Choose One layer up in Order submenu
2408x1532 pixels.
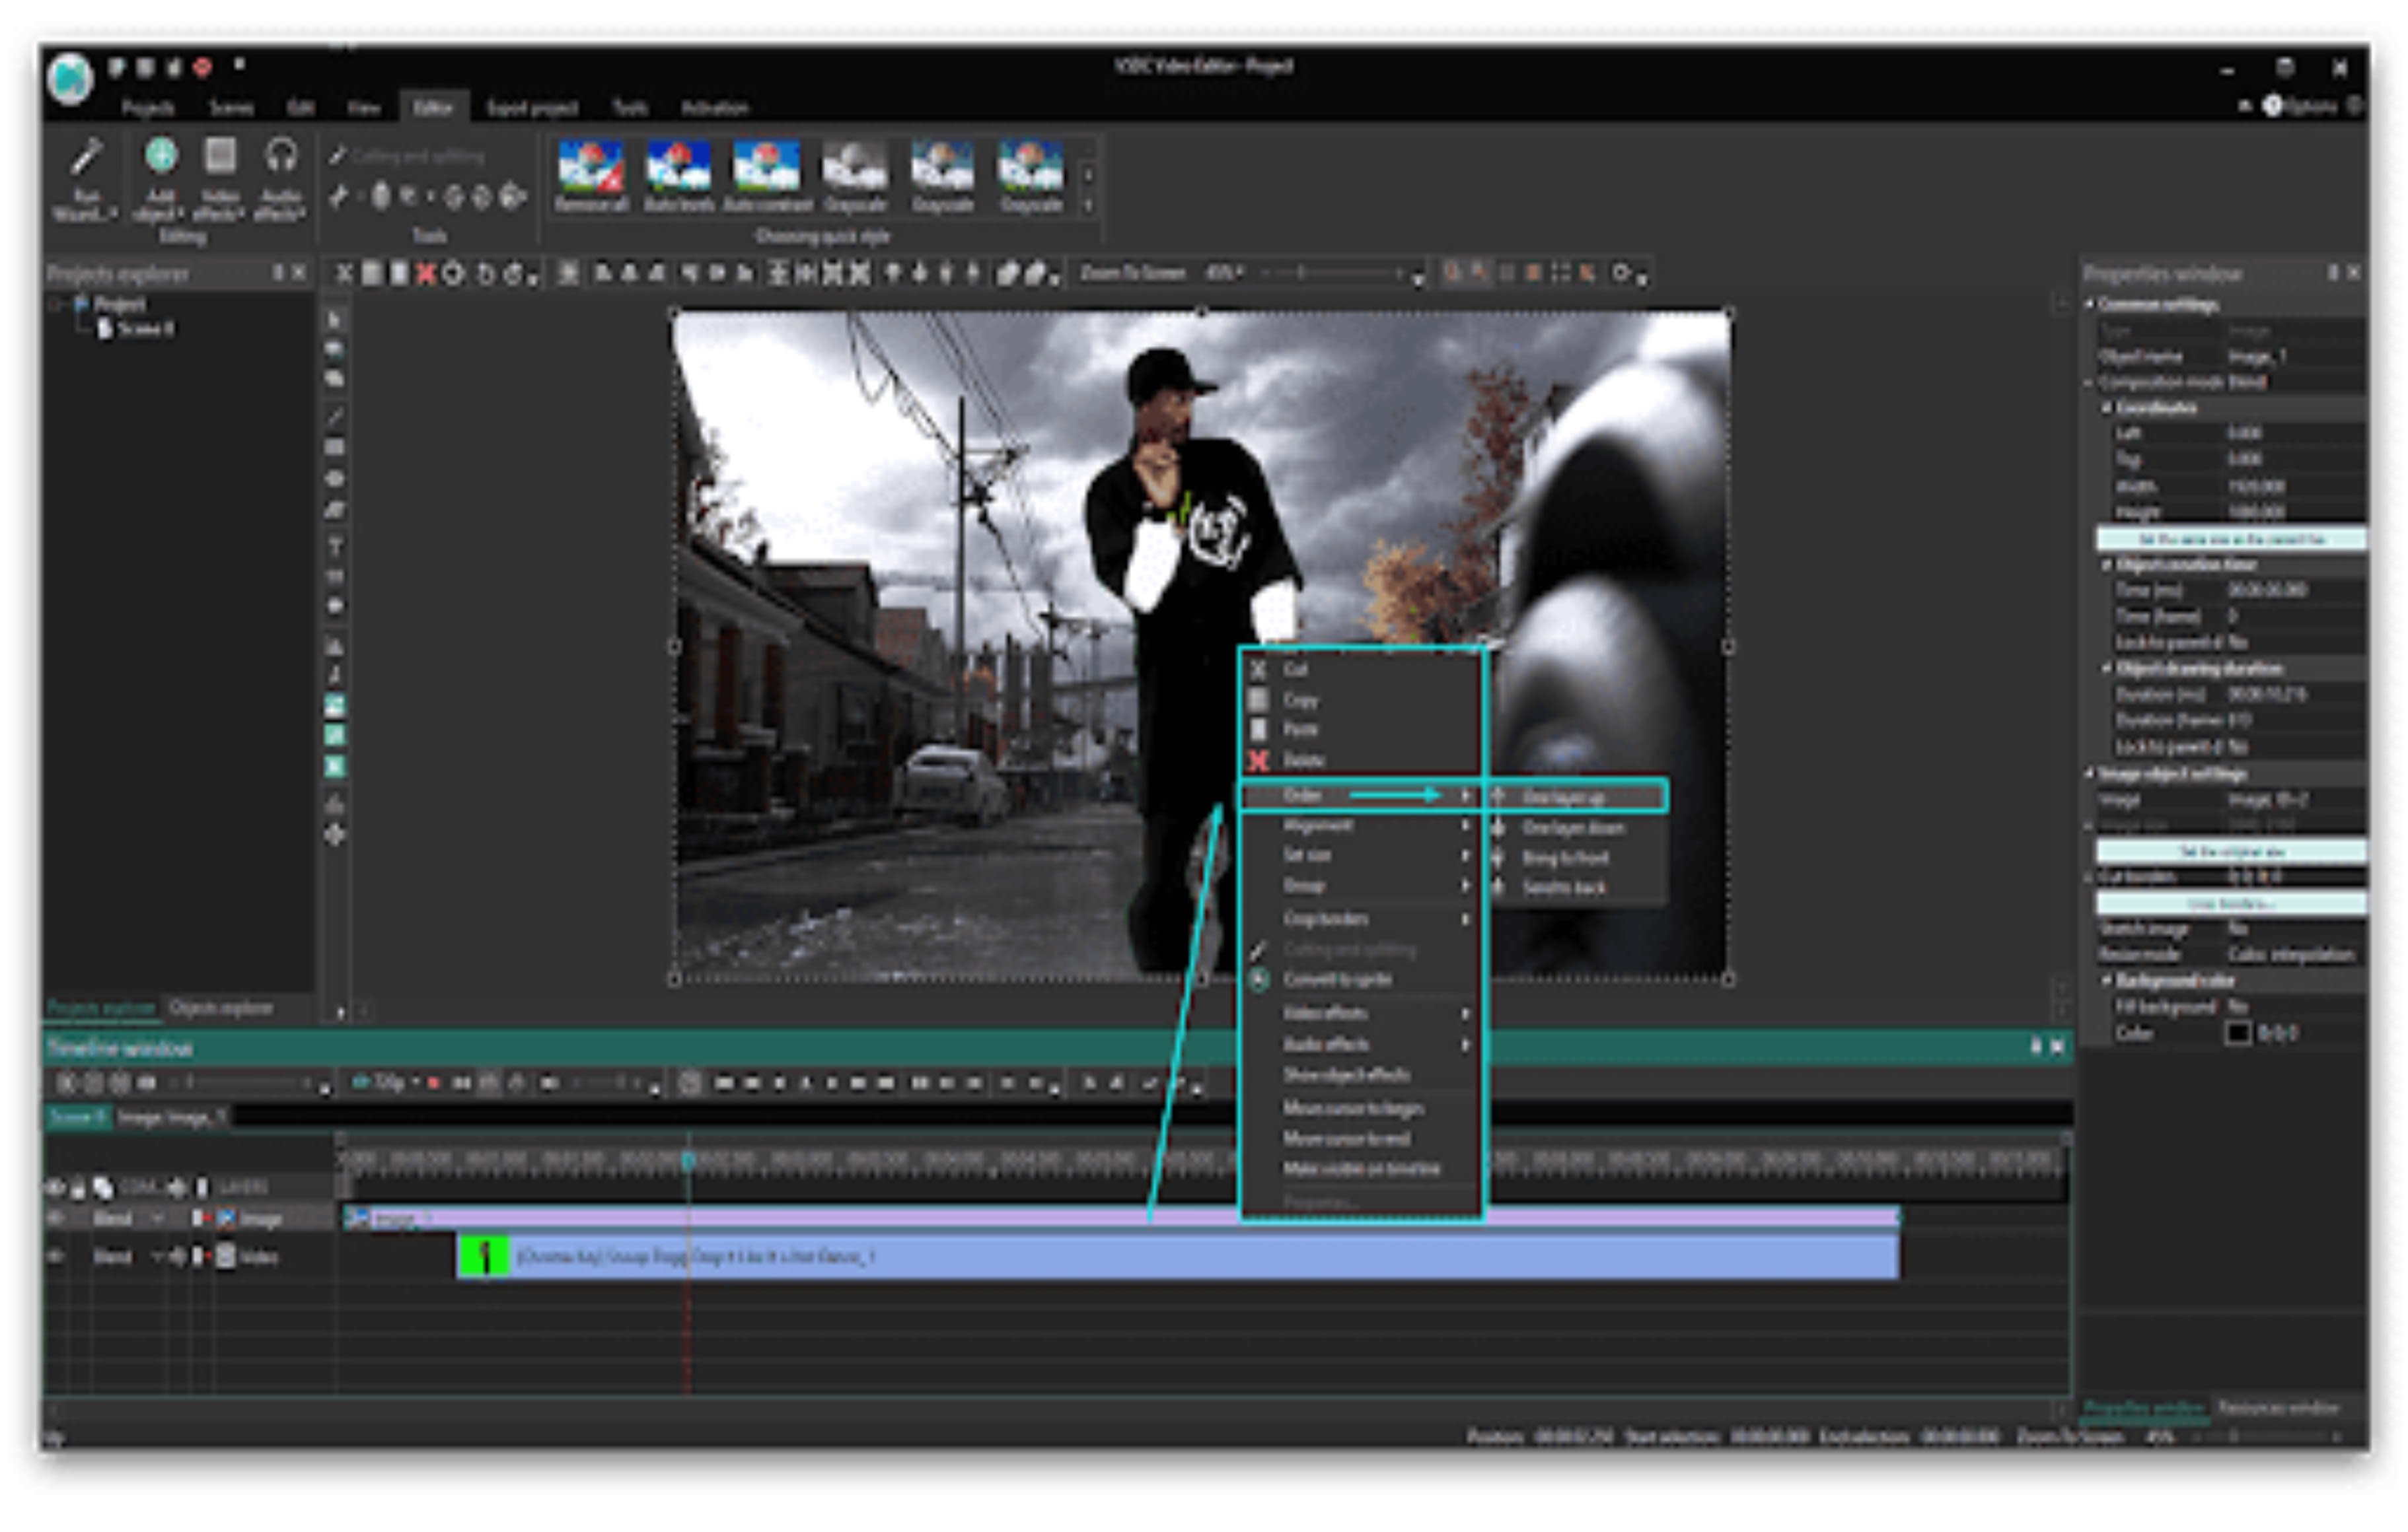[1575, 796]
